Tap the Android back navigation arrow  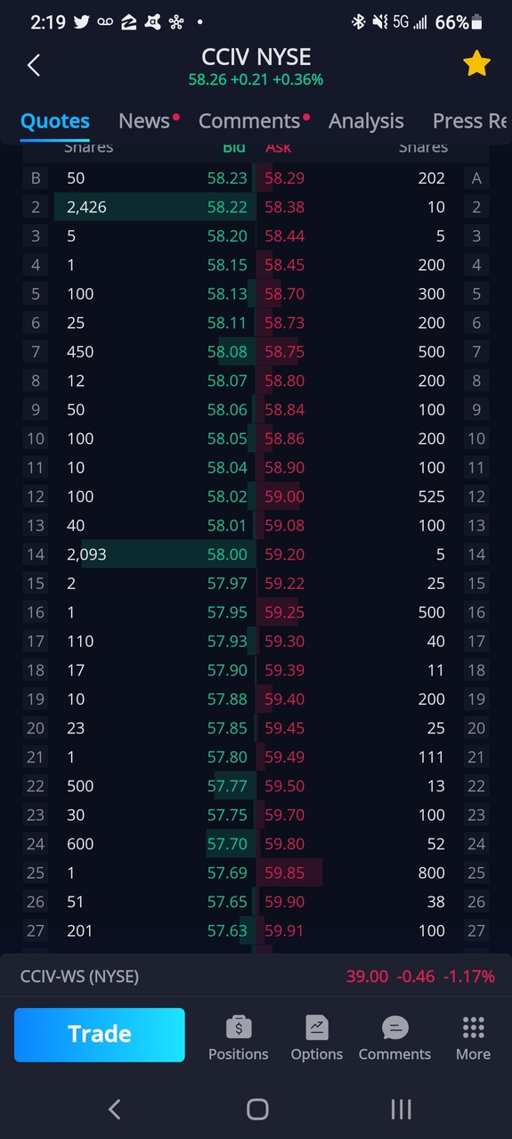[114, 1109]
